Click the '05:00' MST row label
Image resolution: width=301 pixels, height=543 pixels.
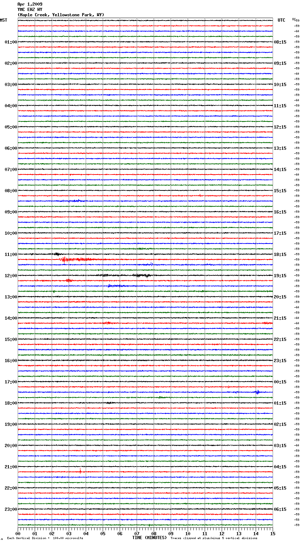click(11, 127)
